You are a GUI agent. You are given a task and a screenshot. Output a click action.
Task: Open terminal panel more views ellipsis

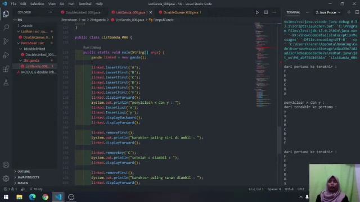[308, 12]
